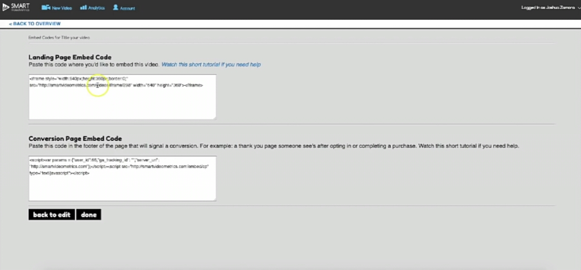Click inside the Conversion Page embed code box
This screenshot has height=270, width=581.
tap(123, 178)
